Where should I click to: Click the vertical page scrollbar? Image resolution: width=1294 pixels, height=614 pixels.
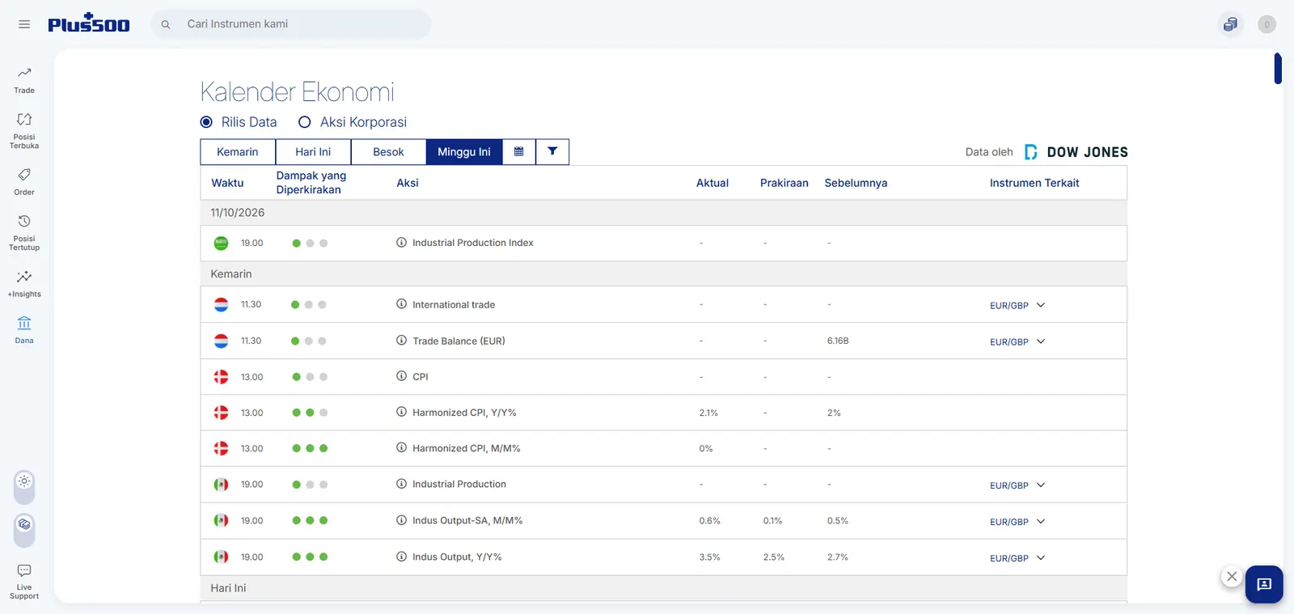click(1278, 69)
